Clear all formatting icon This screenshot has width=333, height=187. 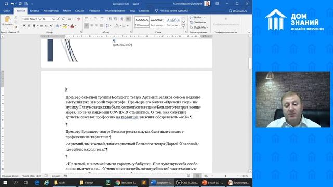pos(79,19)
